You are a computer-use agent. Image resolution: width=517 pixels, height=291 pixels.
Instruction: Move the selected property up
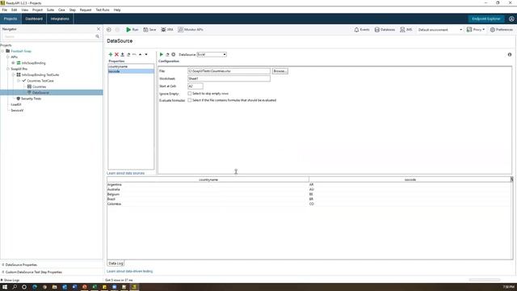(140, 54)
